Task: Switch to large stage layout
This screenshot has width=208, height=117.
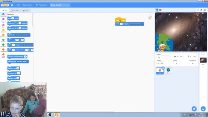Action: (x=201, y=10)
